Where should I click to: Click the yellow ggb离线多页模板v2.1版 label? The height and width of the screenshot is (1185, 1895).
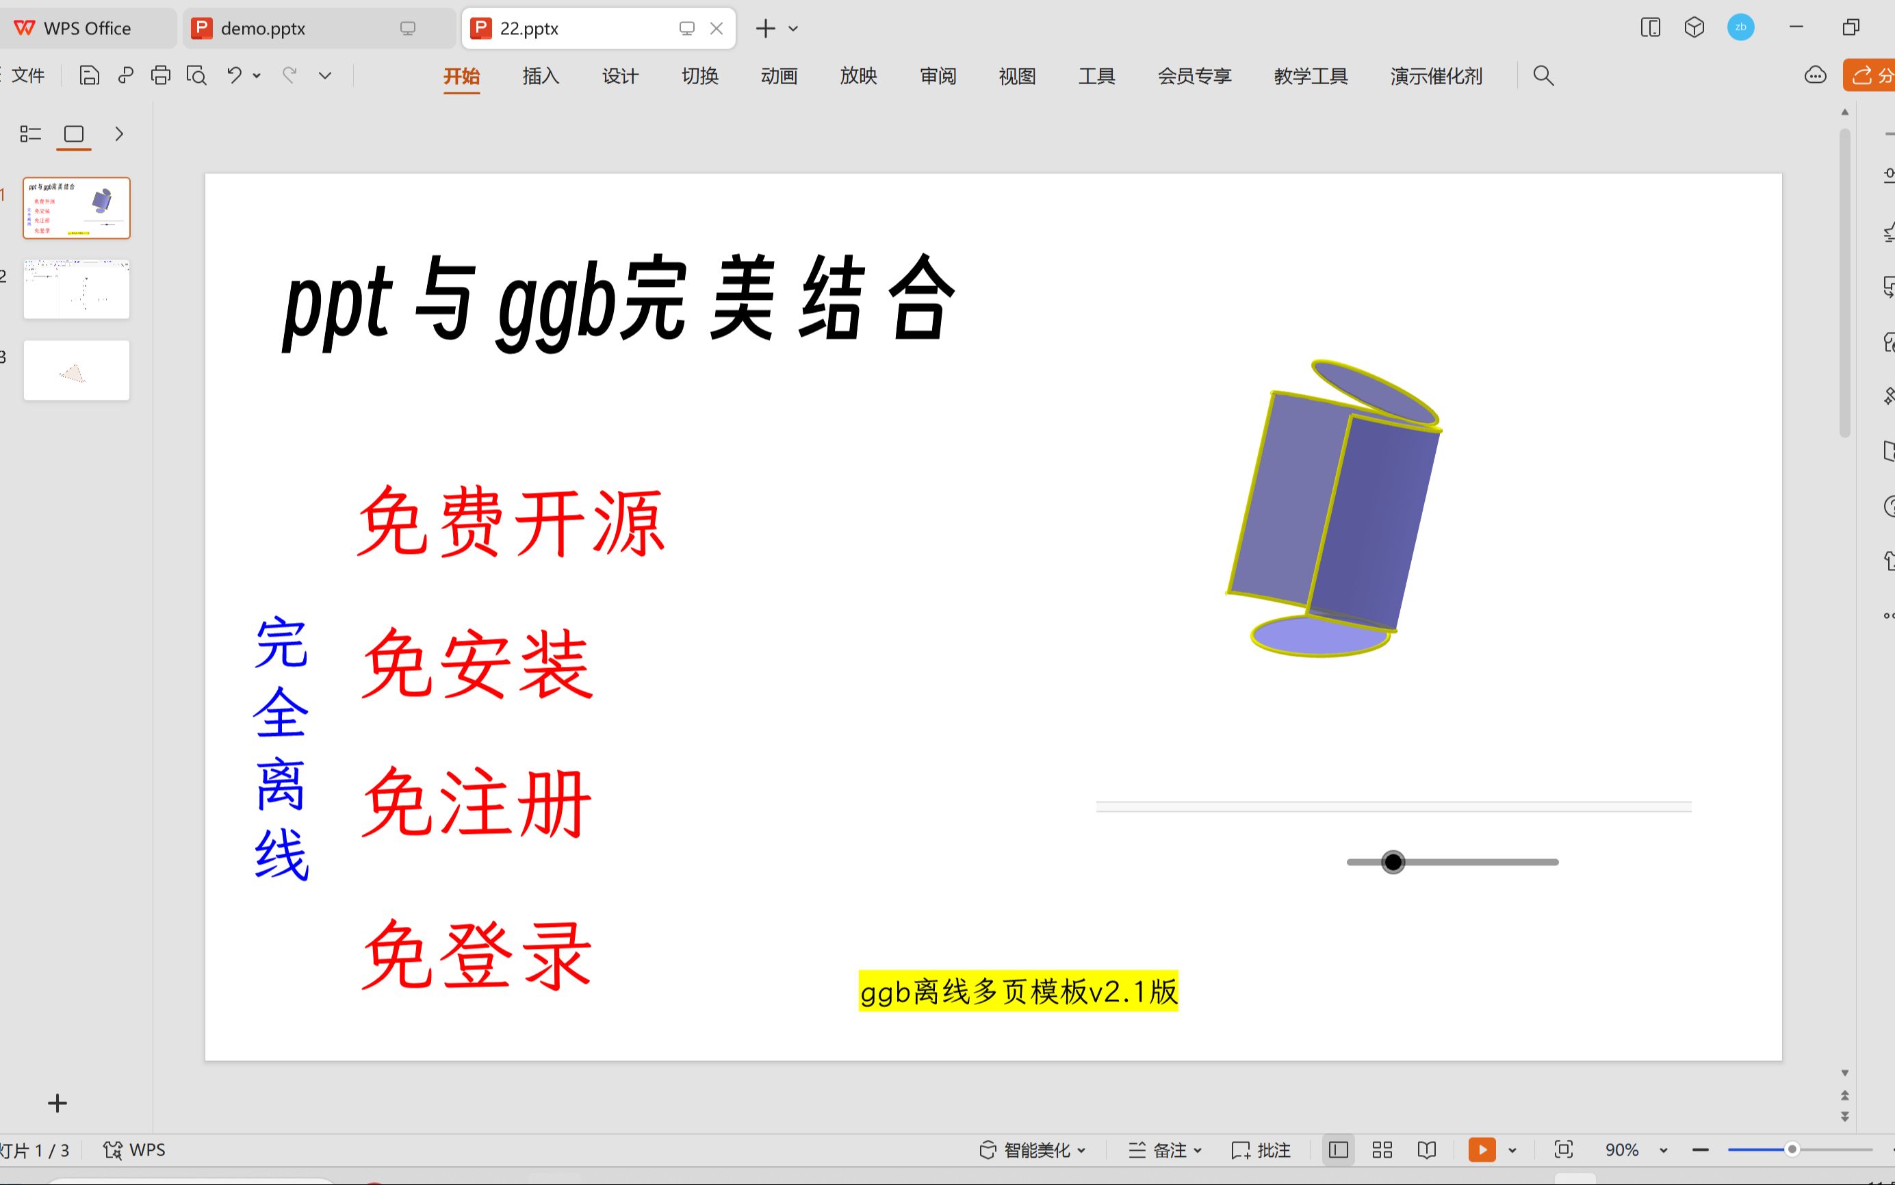1018,991
